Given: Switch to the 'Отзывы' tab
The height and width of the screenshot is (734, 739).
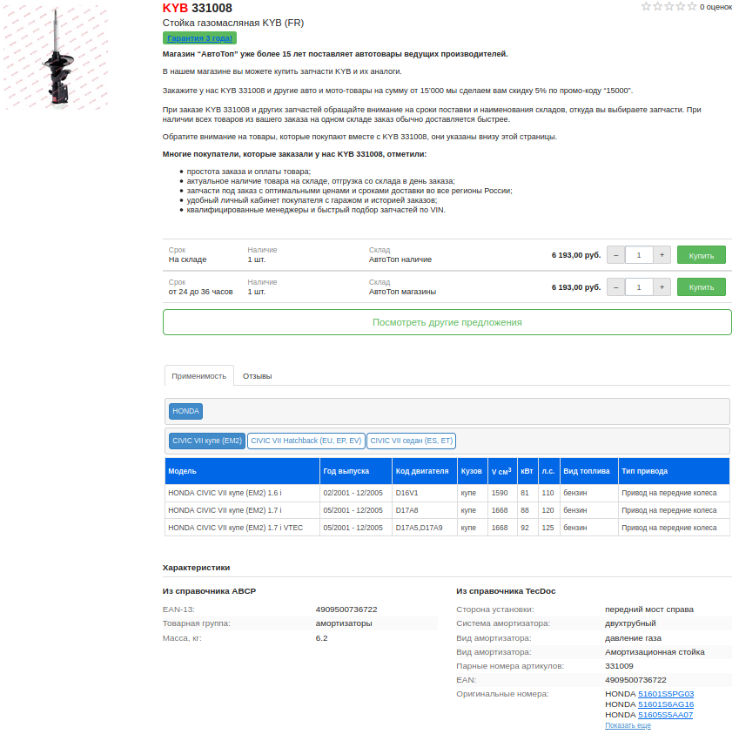Looking at the screenshot, I should point(258,376).
